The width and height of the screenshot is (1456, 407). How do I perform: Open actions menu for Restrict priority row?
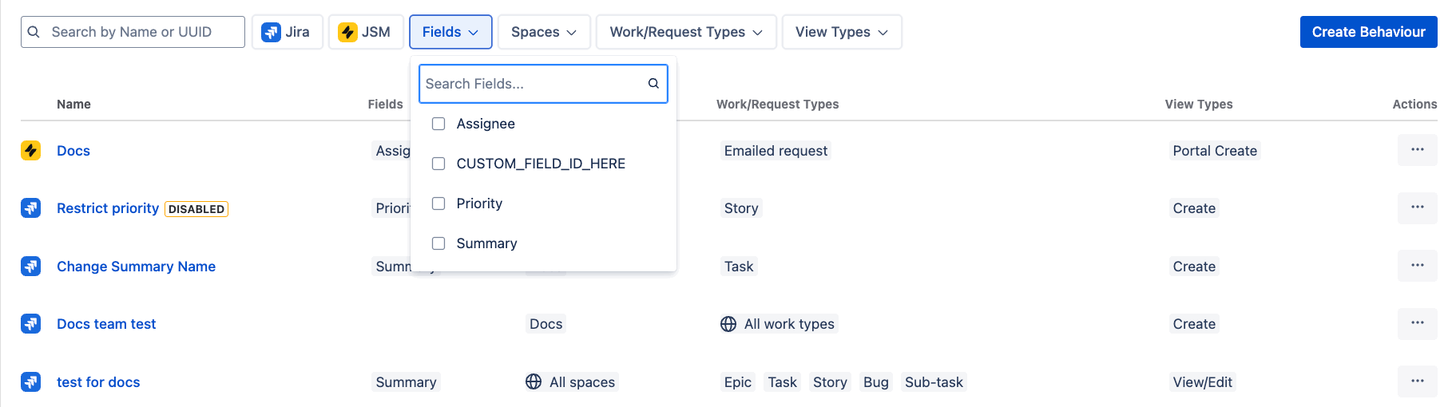tap(1417, 207)
